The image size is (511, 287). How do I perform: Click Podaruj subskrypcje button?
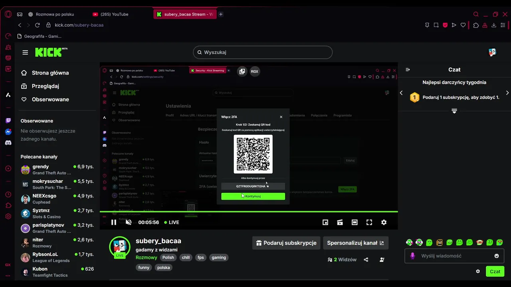(x=286, y=243)
